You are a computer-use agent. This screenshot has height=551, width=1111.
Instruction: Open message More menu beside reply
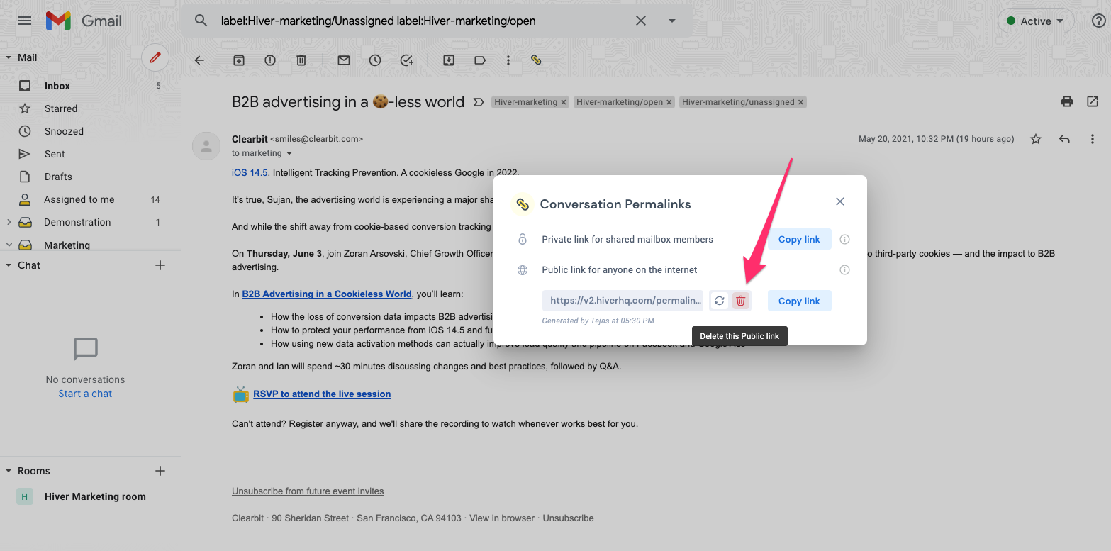click(1093, 139)
